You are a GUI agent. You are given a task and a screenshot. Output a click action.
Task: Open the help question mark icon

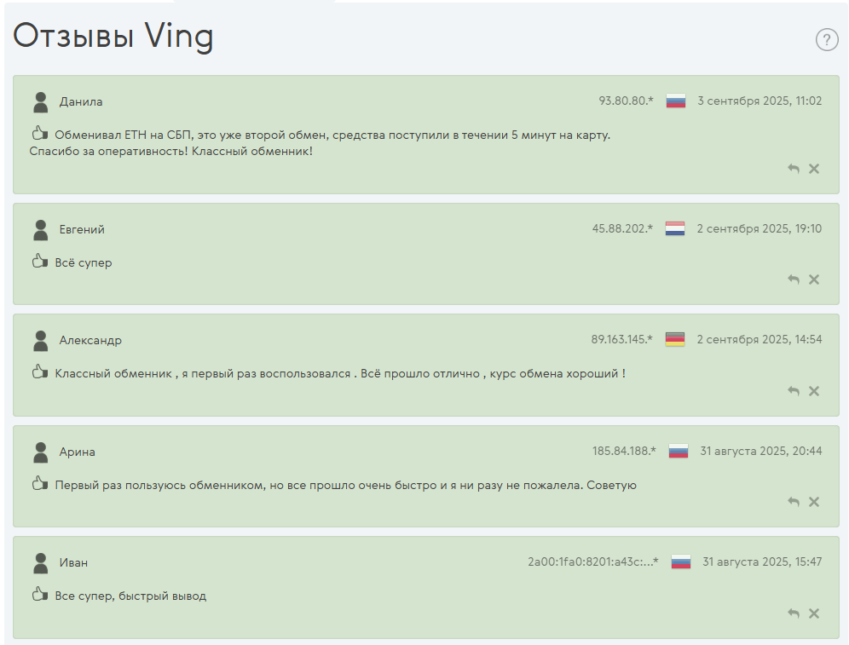826,39
